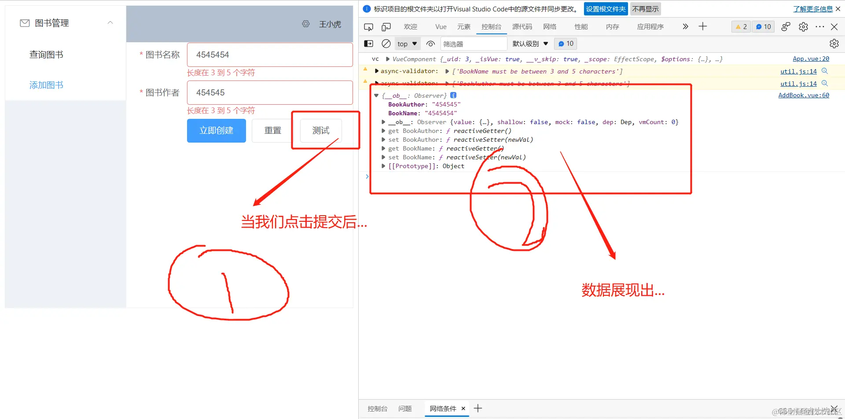Open the 问题 panel tab
Screen dimensions: 845x419
(404, 408)
